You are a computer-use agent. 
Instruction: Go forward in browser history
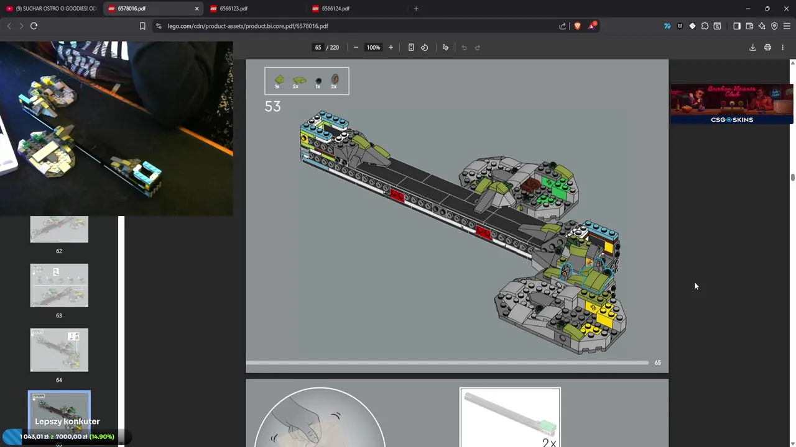(x=21, y=26)
